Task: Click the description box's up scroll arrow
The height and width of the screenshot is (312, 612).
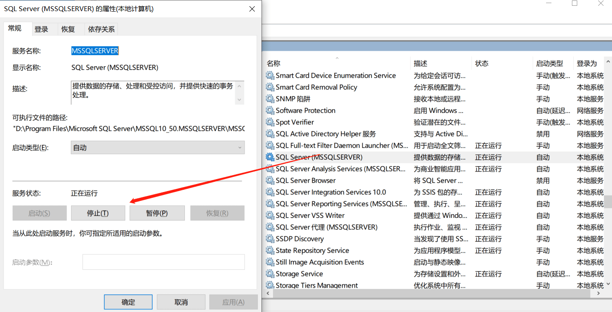Action: (x=240, y=85)
